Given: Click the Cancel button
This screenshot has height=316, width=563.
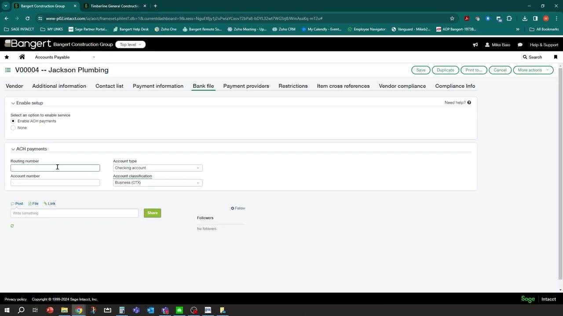Looking at the screenshot, I should (x=500, y=70).
